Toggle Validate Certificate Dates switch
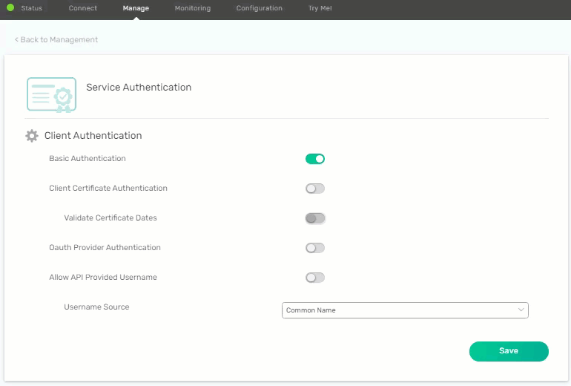 point(315,218)
